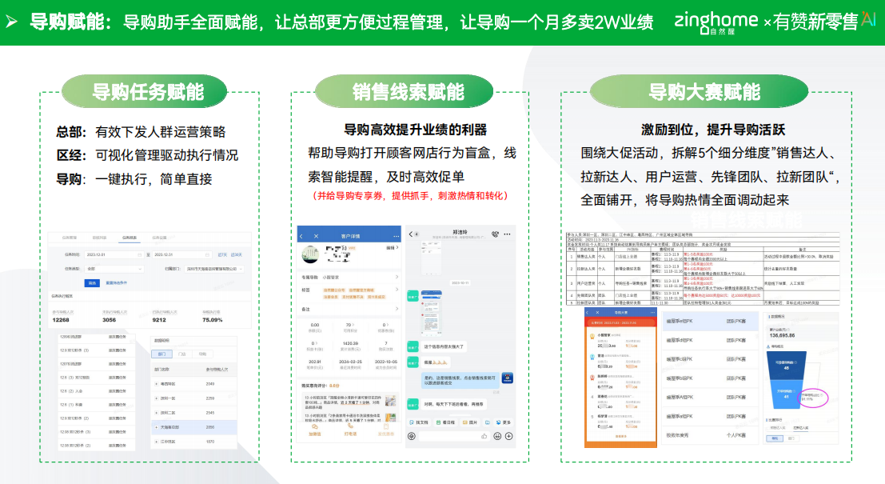Expand the 专属导购 row chevron
The image size is (885, 484).
click(x=397, y=278)
